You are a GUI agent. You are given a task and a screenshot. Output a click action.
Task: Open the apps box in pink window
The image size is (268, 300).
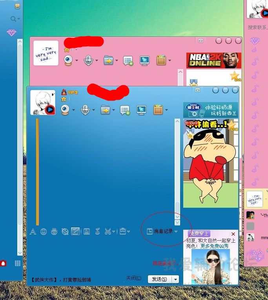tap(161, 60)
